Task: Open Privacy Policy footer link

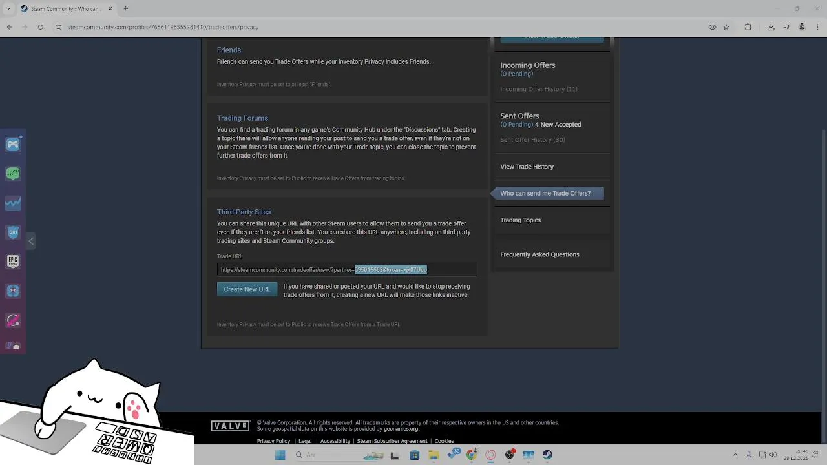Action: [273, 441]
